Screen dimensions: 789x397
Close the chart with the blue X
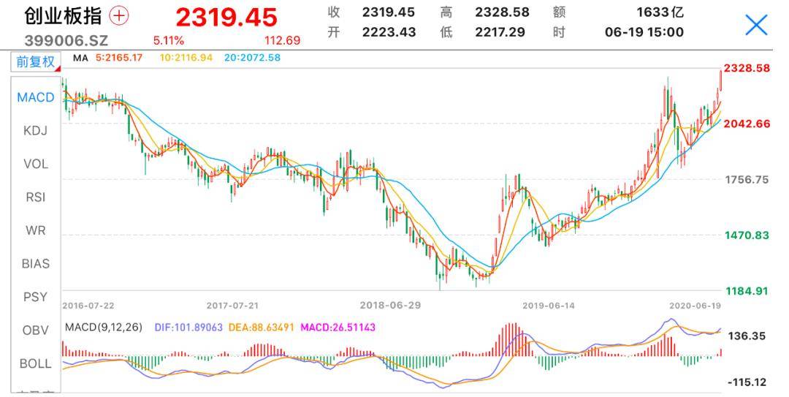point(756,26)
